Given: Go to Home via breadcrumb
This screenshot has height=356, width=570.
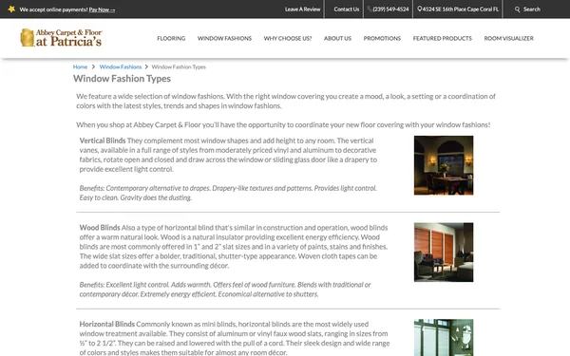Looking at the screenshot, I should tap(80, 66).
